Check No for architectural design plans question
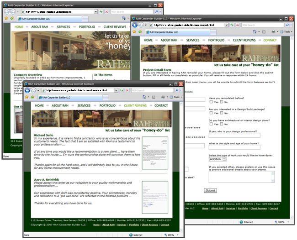The width and height of the screenshot is (297, 240). 222,124
